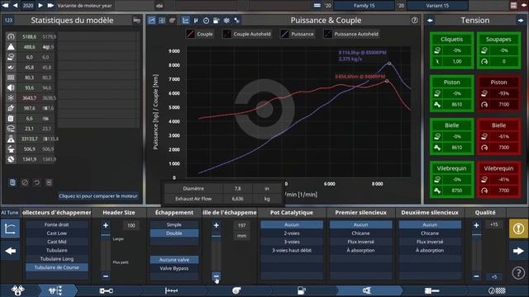Open the red Vilebrequin stress card
This screenshot has width=529, height=297.
pyautogui.click(x=498, y=180)
